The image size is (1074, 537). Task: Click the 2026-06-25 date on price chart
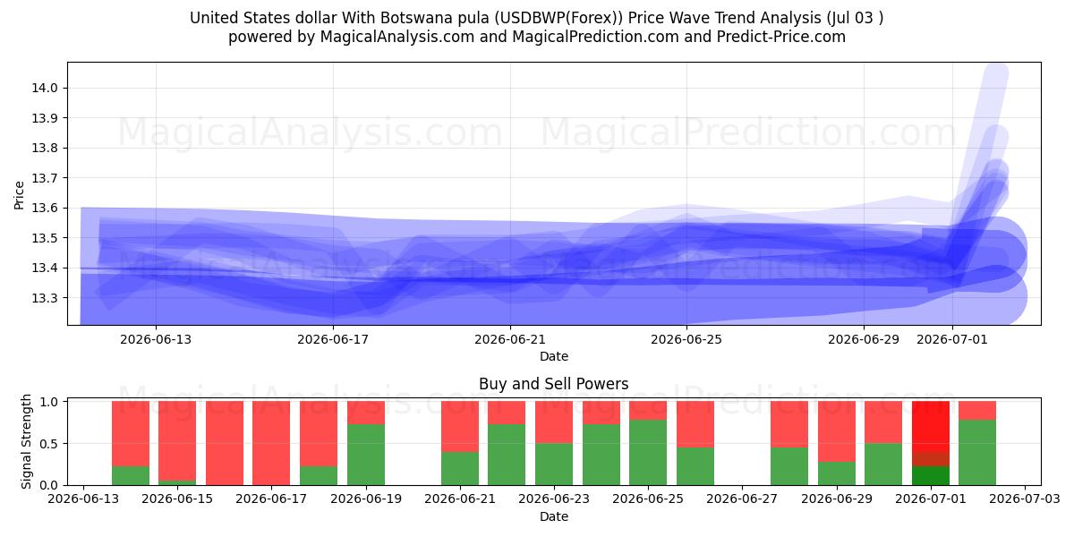[686, 339]
